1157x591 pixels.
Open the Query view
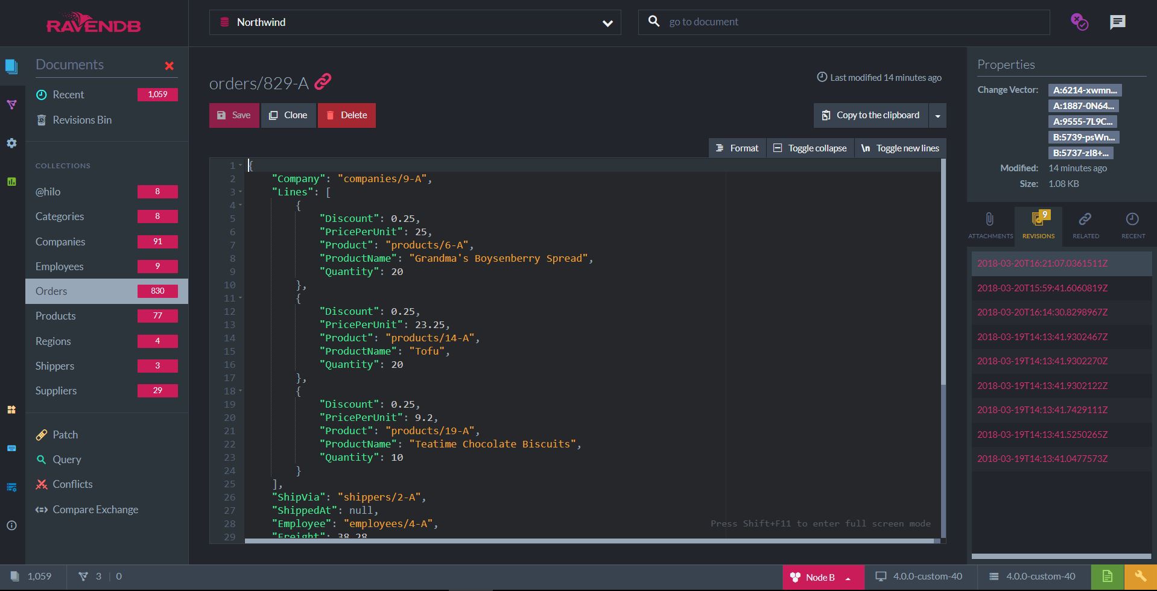[107, 460]
